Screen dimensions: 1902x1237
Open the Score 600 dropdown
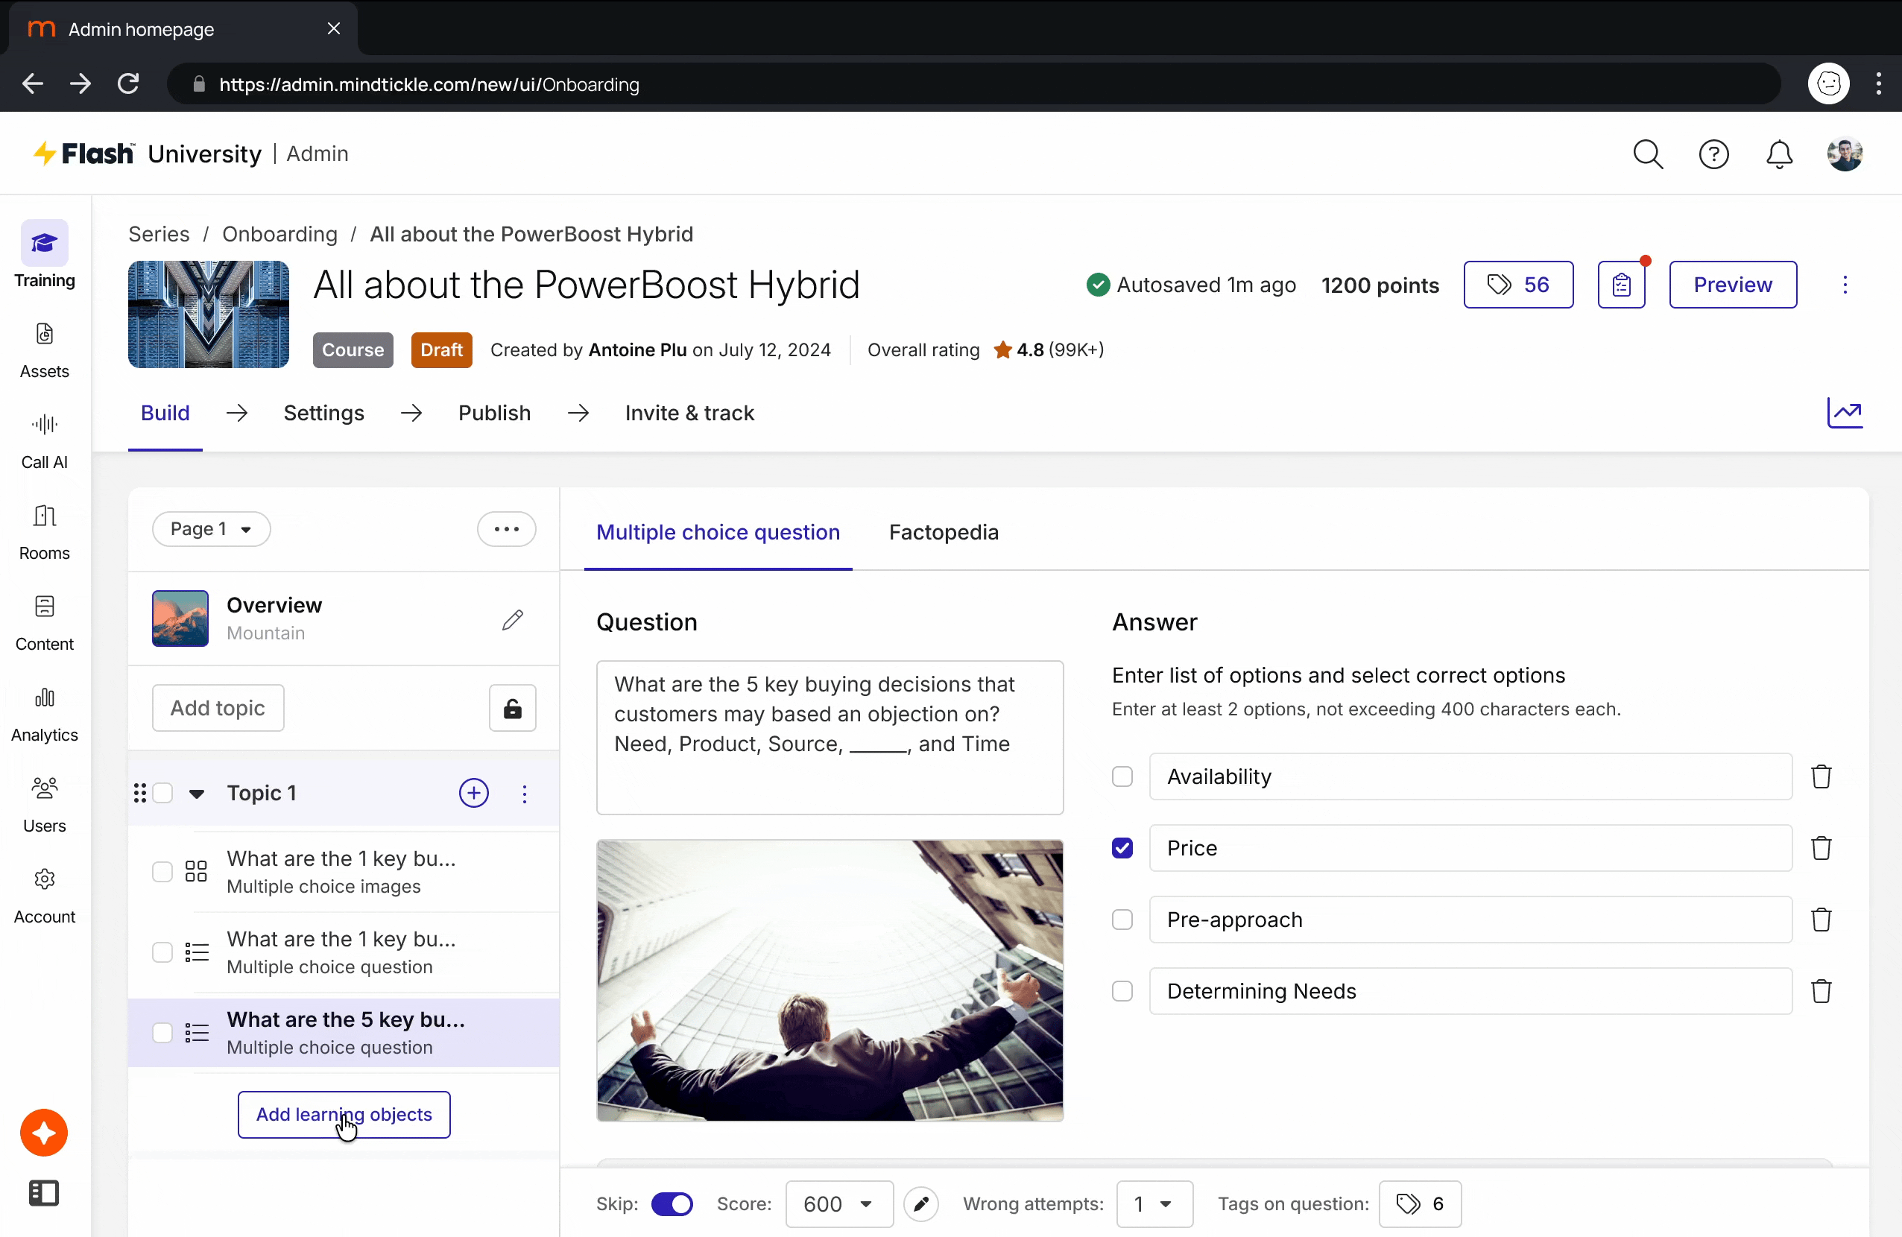coord(838,1204)
